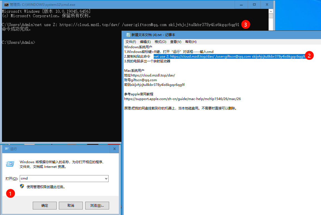The height and width of the screenshot is (215, 321).
Task: Open the apple.com Mac help support link
Action: coord(182,99)
